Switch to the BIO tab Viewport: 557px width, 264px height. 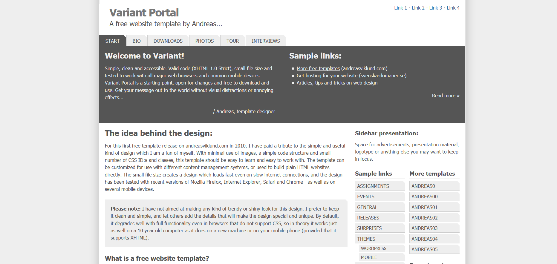point(137,41)
